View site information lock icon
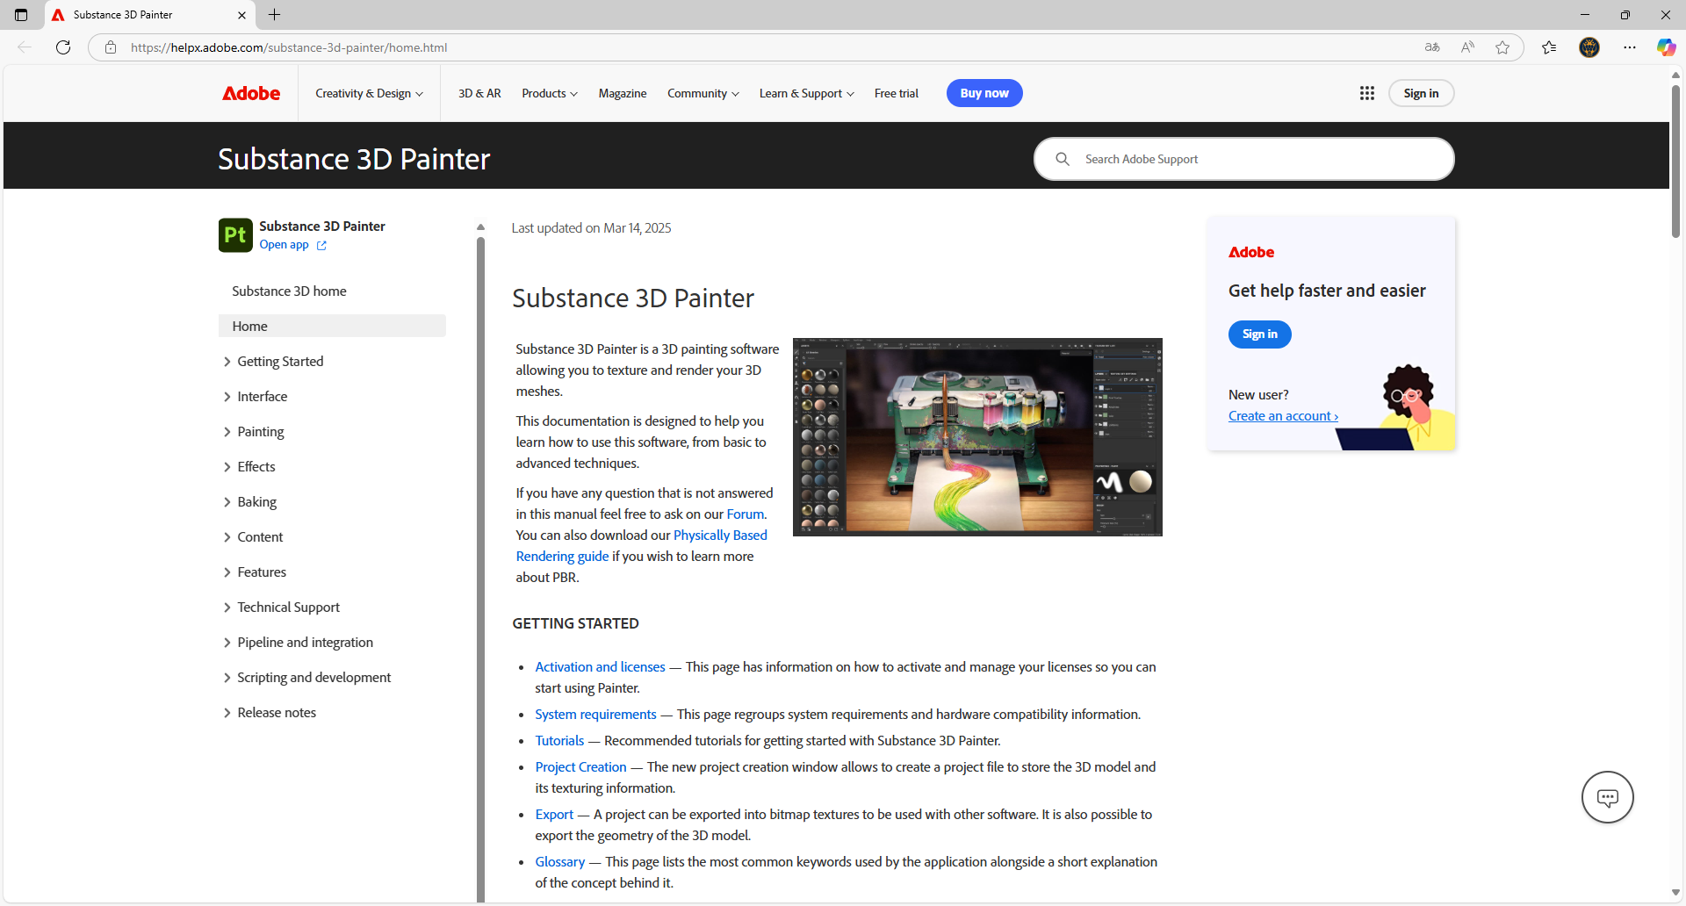Viewport: 1686px width, 906px height. coord(111,47)
